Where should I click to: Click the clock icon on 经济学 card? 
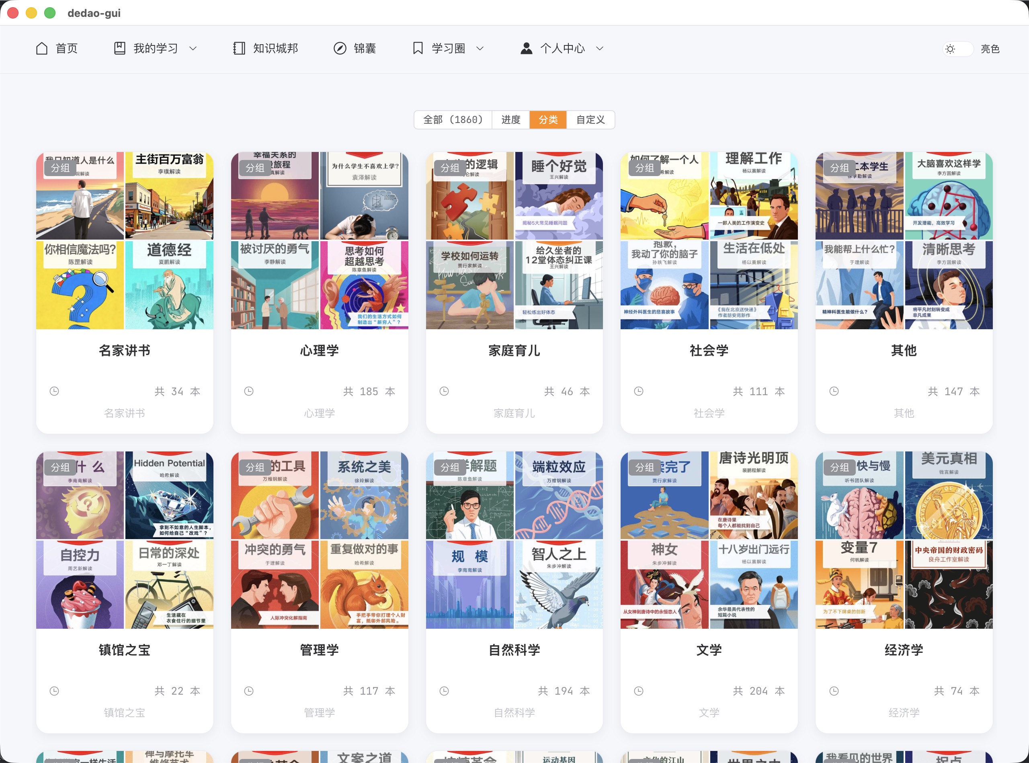(x=834, y=691)
